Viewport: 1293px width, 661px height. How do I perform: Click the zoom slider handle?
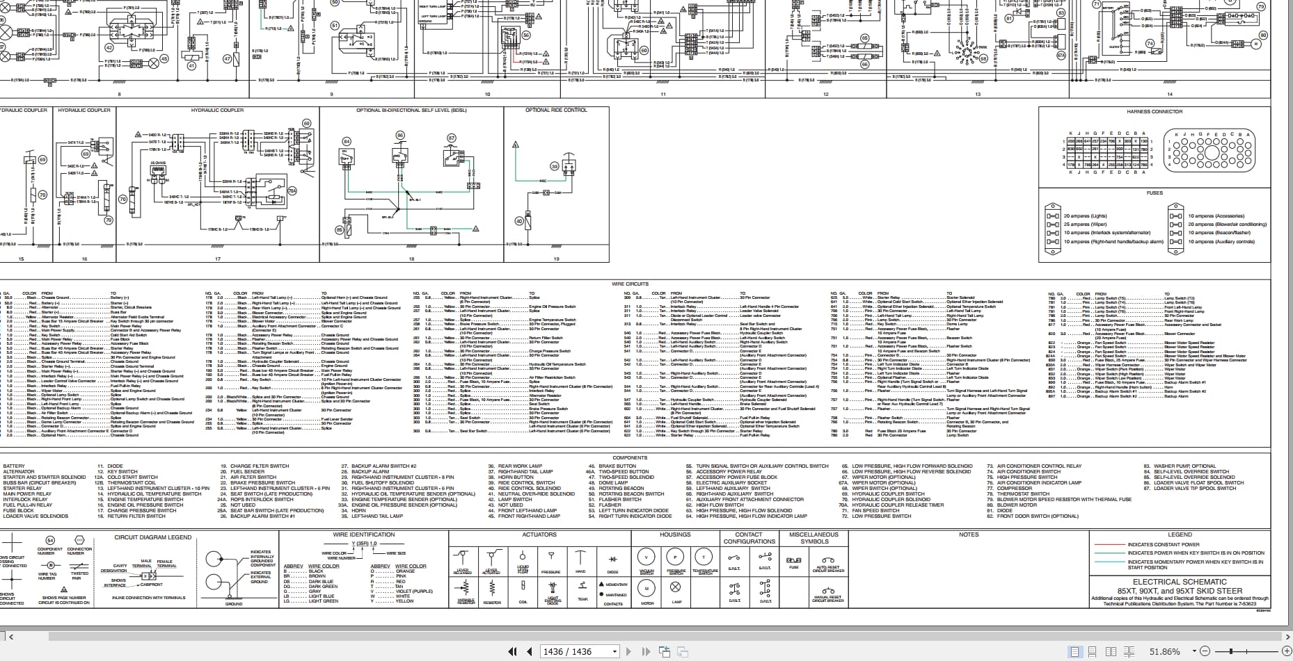(1231, 652)
